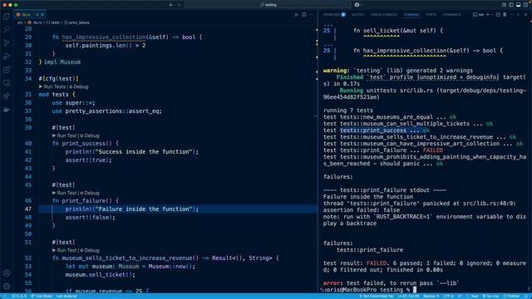Click tests in the breadcrumb

(x=55, y=22)
